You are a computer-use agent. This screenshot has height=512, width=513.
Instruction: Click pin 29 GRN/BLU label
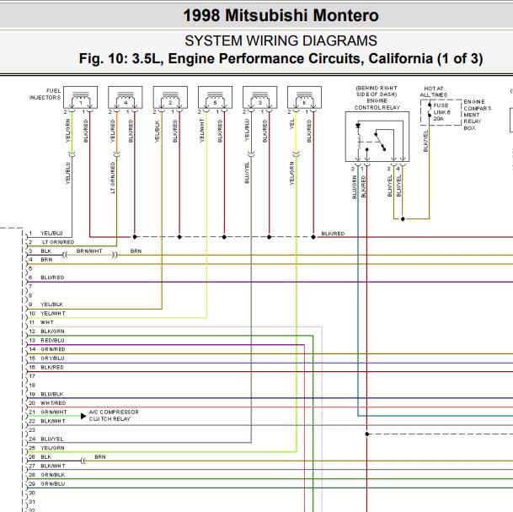(53, 484)
